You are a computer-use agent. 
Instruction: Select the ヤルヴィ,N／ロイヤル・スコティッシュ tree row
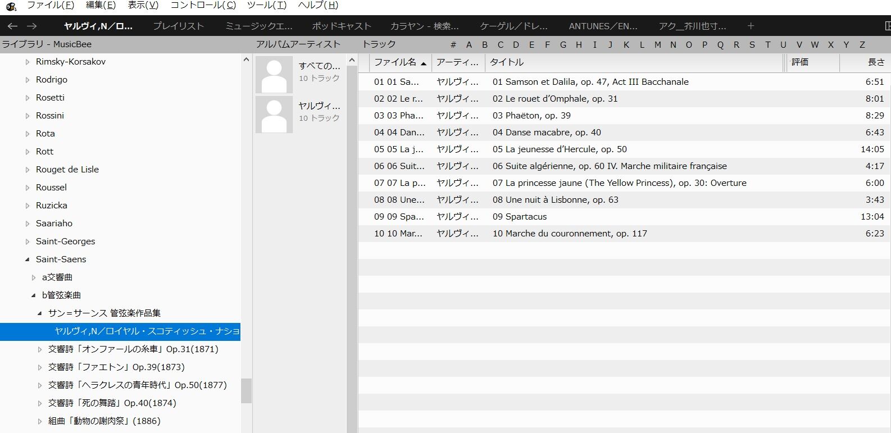click(x=120, y=331)
